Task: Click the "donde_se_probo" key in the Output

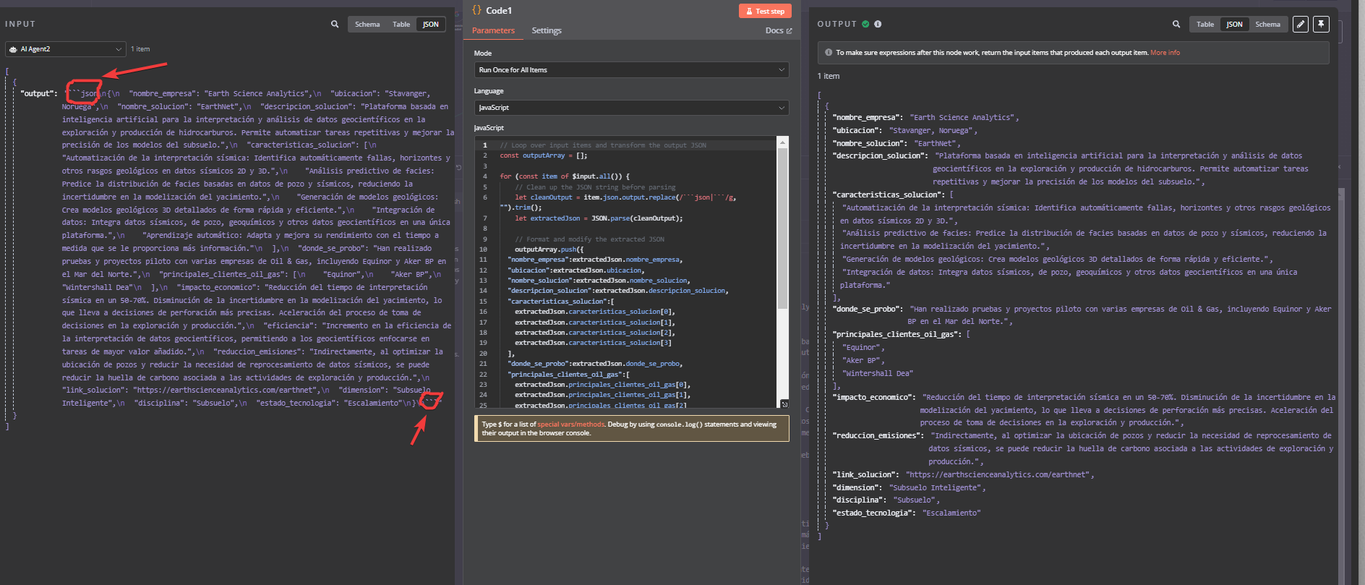Action: click(865, 309)
